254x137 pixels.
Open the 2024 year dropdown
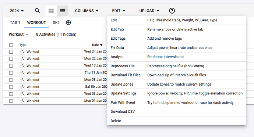click(x=17, y=11)
